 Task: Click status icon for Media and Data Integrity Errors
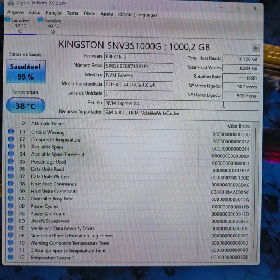(11, 228)
